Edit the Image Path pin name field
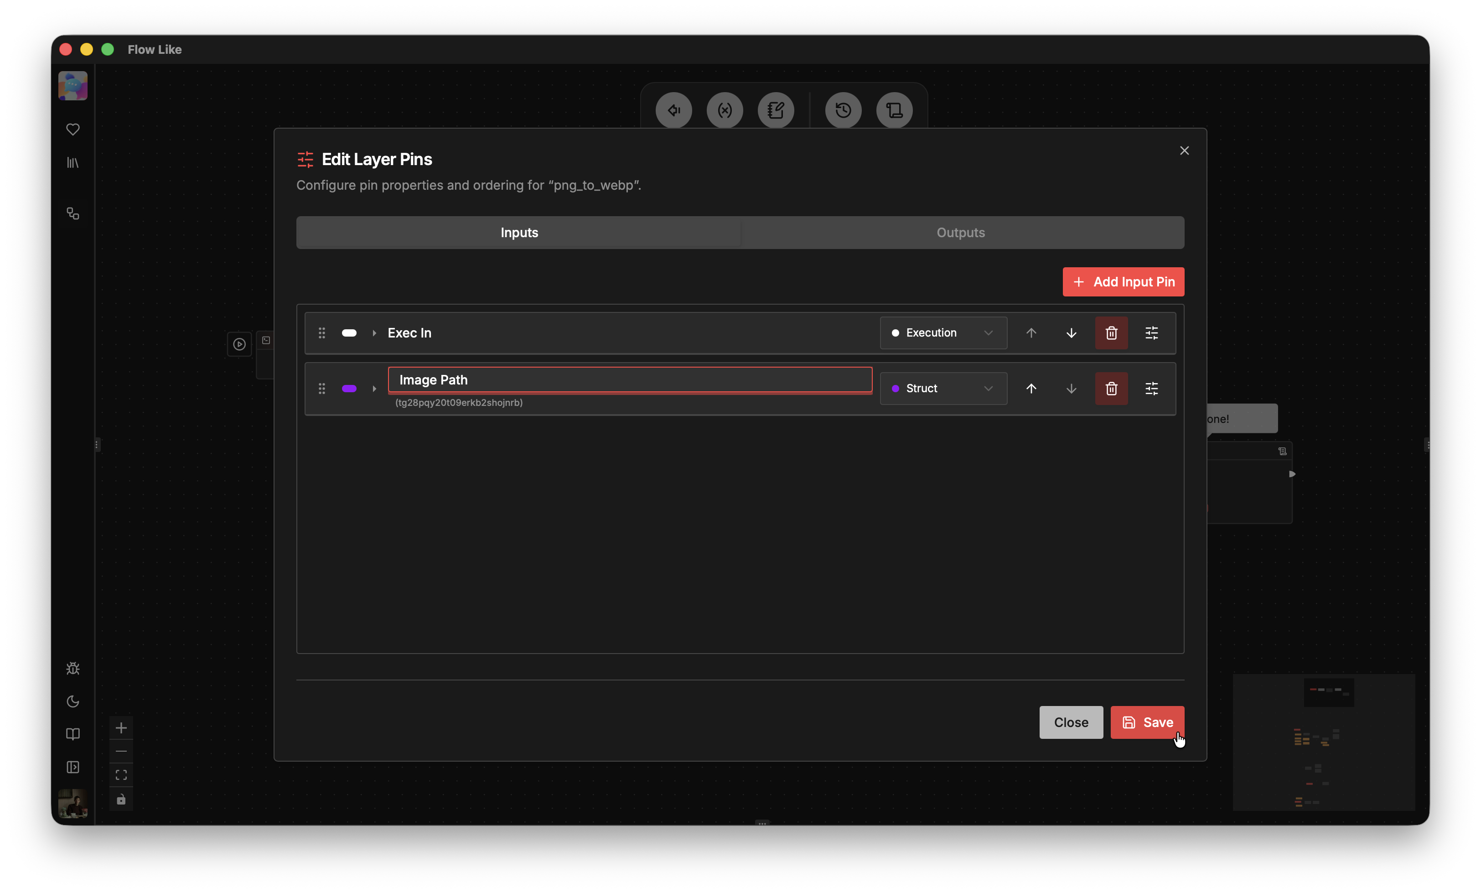Screen dimensions: 1481x893 629,380
